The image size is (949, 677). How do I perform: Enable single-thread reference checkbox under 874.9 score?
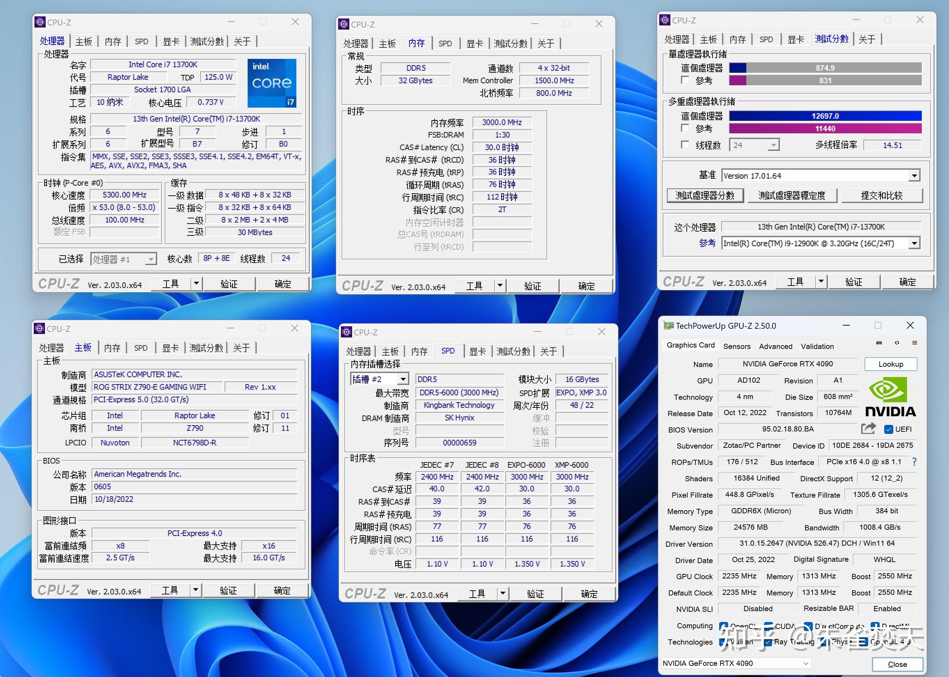[685, 80]
